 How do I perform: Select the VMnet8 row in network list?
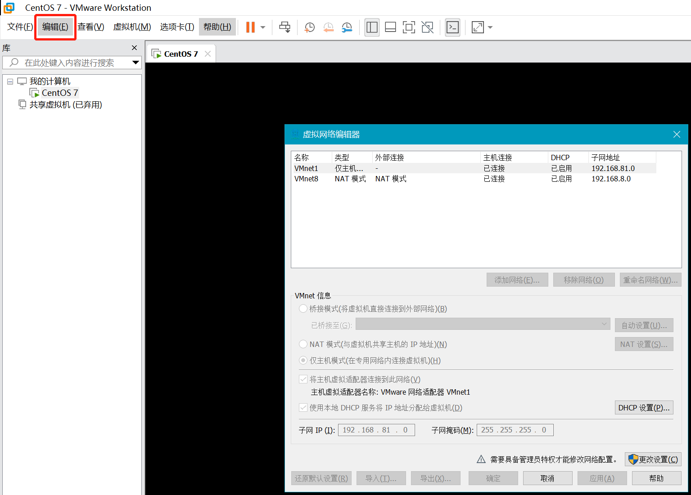click(474, 179)
